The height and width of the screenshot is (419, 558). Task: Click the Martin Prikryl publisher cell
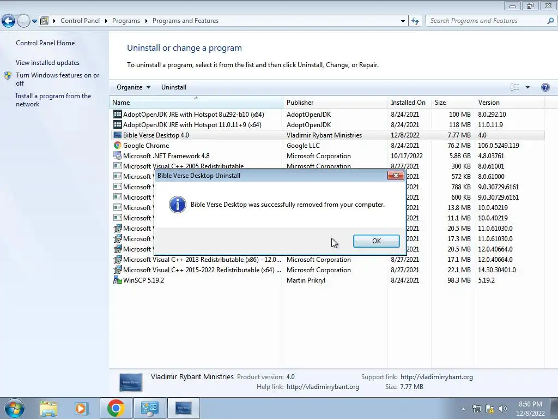point(306,280)
